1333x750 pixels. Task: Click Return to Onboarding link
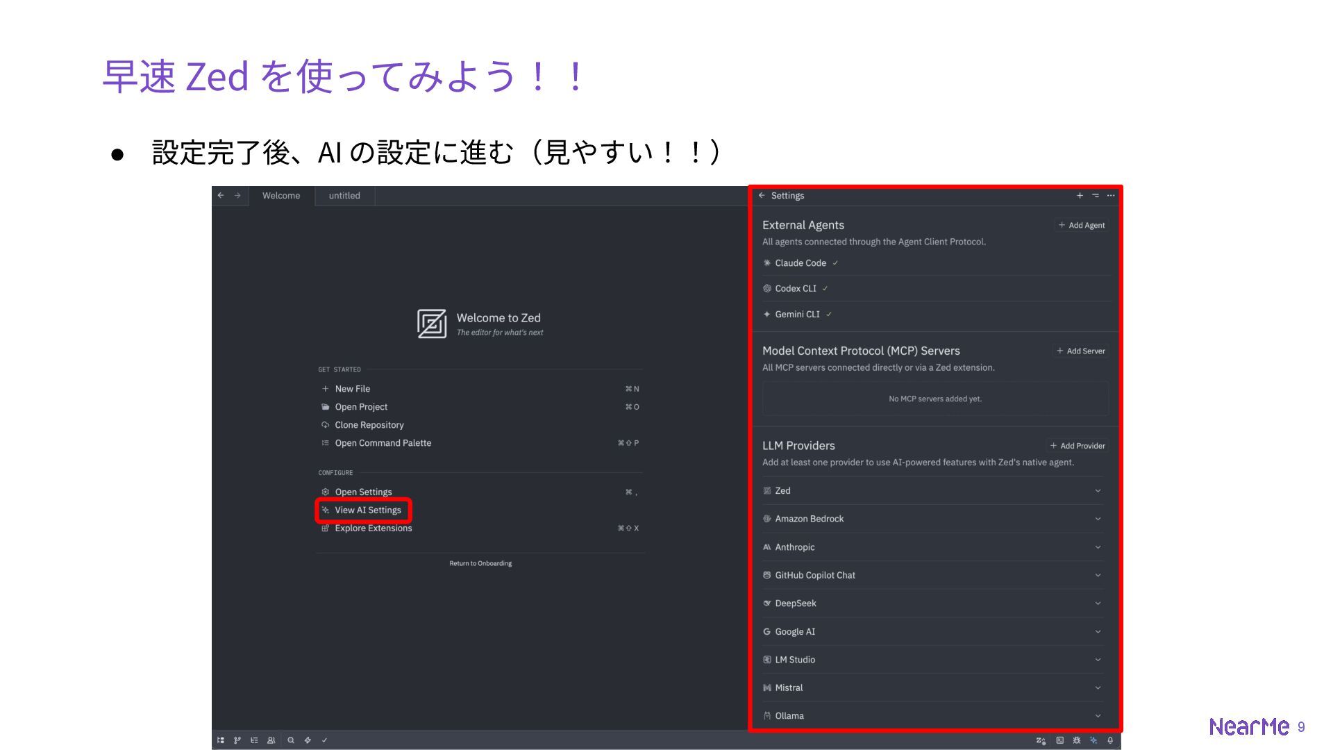(x=480, y=563)
